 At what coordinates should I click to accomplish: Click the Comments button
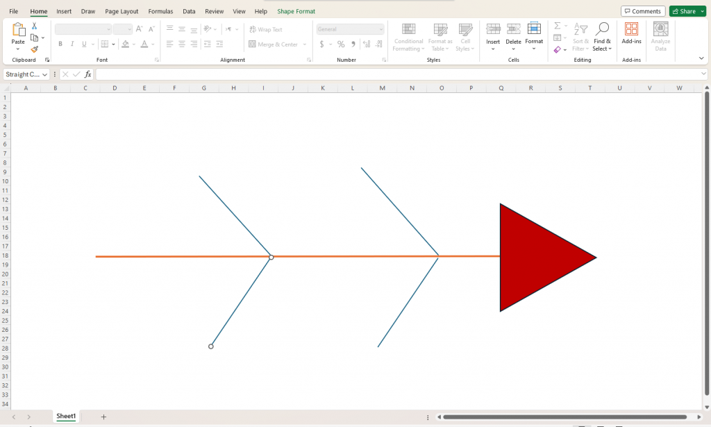click(643, 11)
